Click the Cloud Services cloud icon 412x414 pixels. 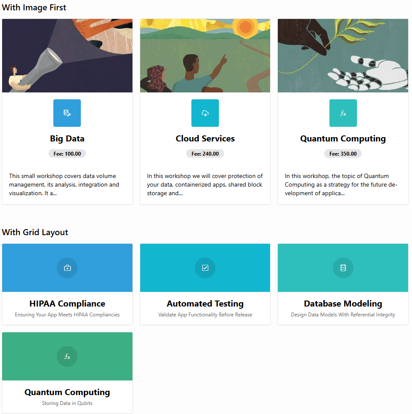tap(205, 113)
